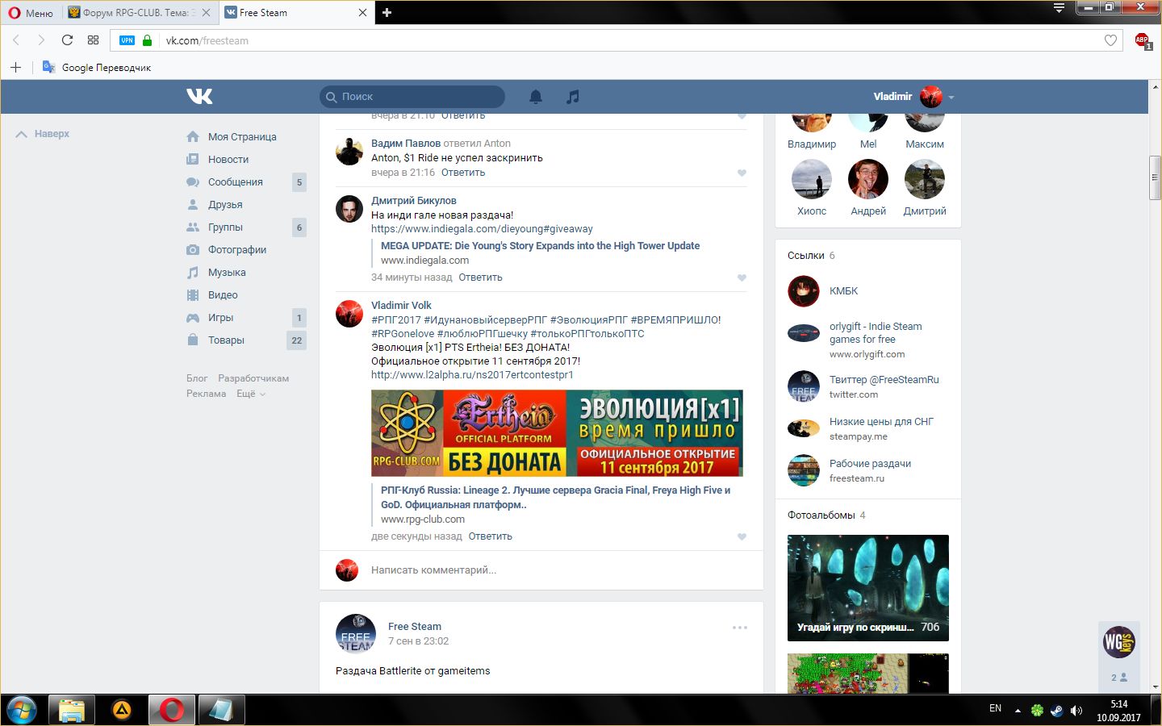1162x726 pixels.
Task: Click Наверх to go to top
Action: [x=43, y=134]
